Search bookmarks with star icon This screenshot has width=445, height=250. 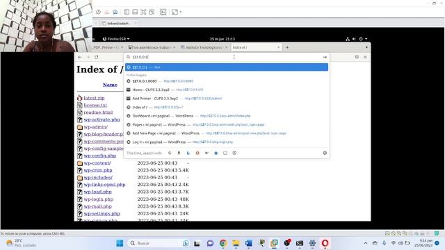(216, 153)
